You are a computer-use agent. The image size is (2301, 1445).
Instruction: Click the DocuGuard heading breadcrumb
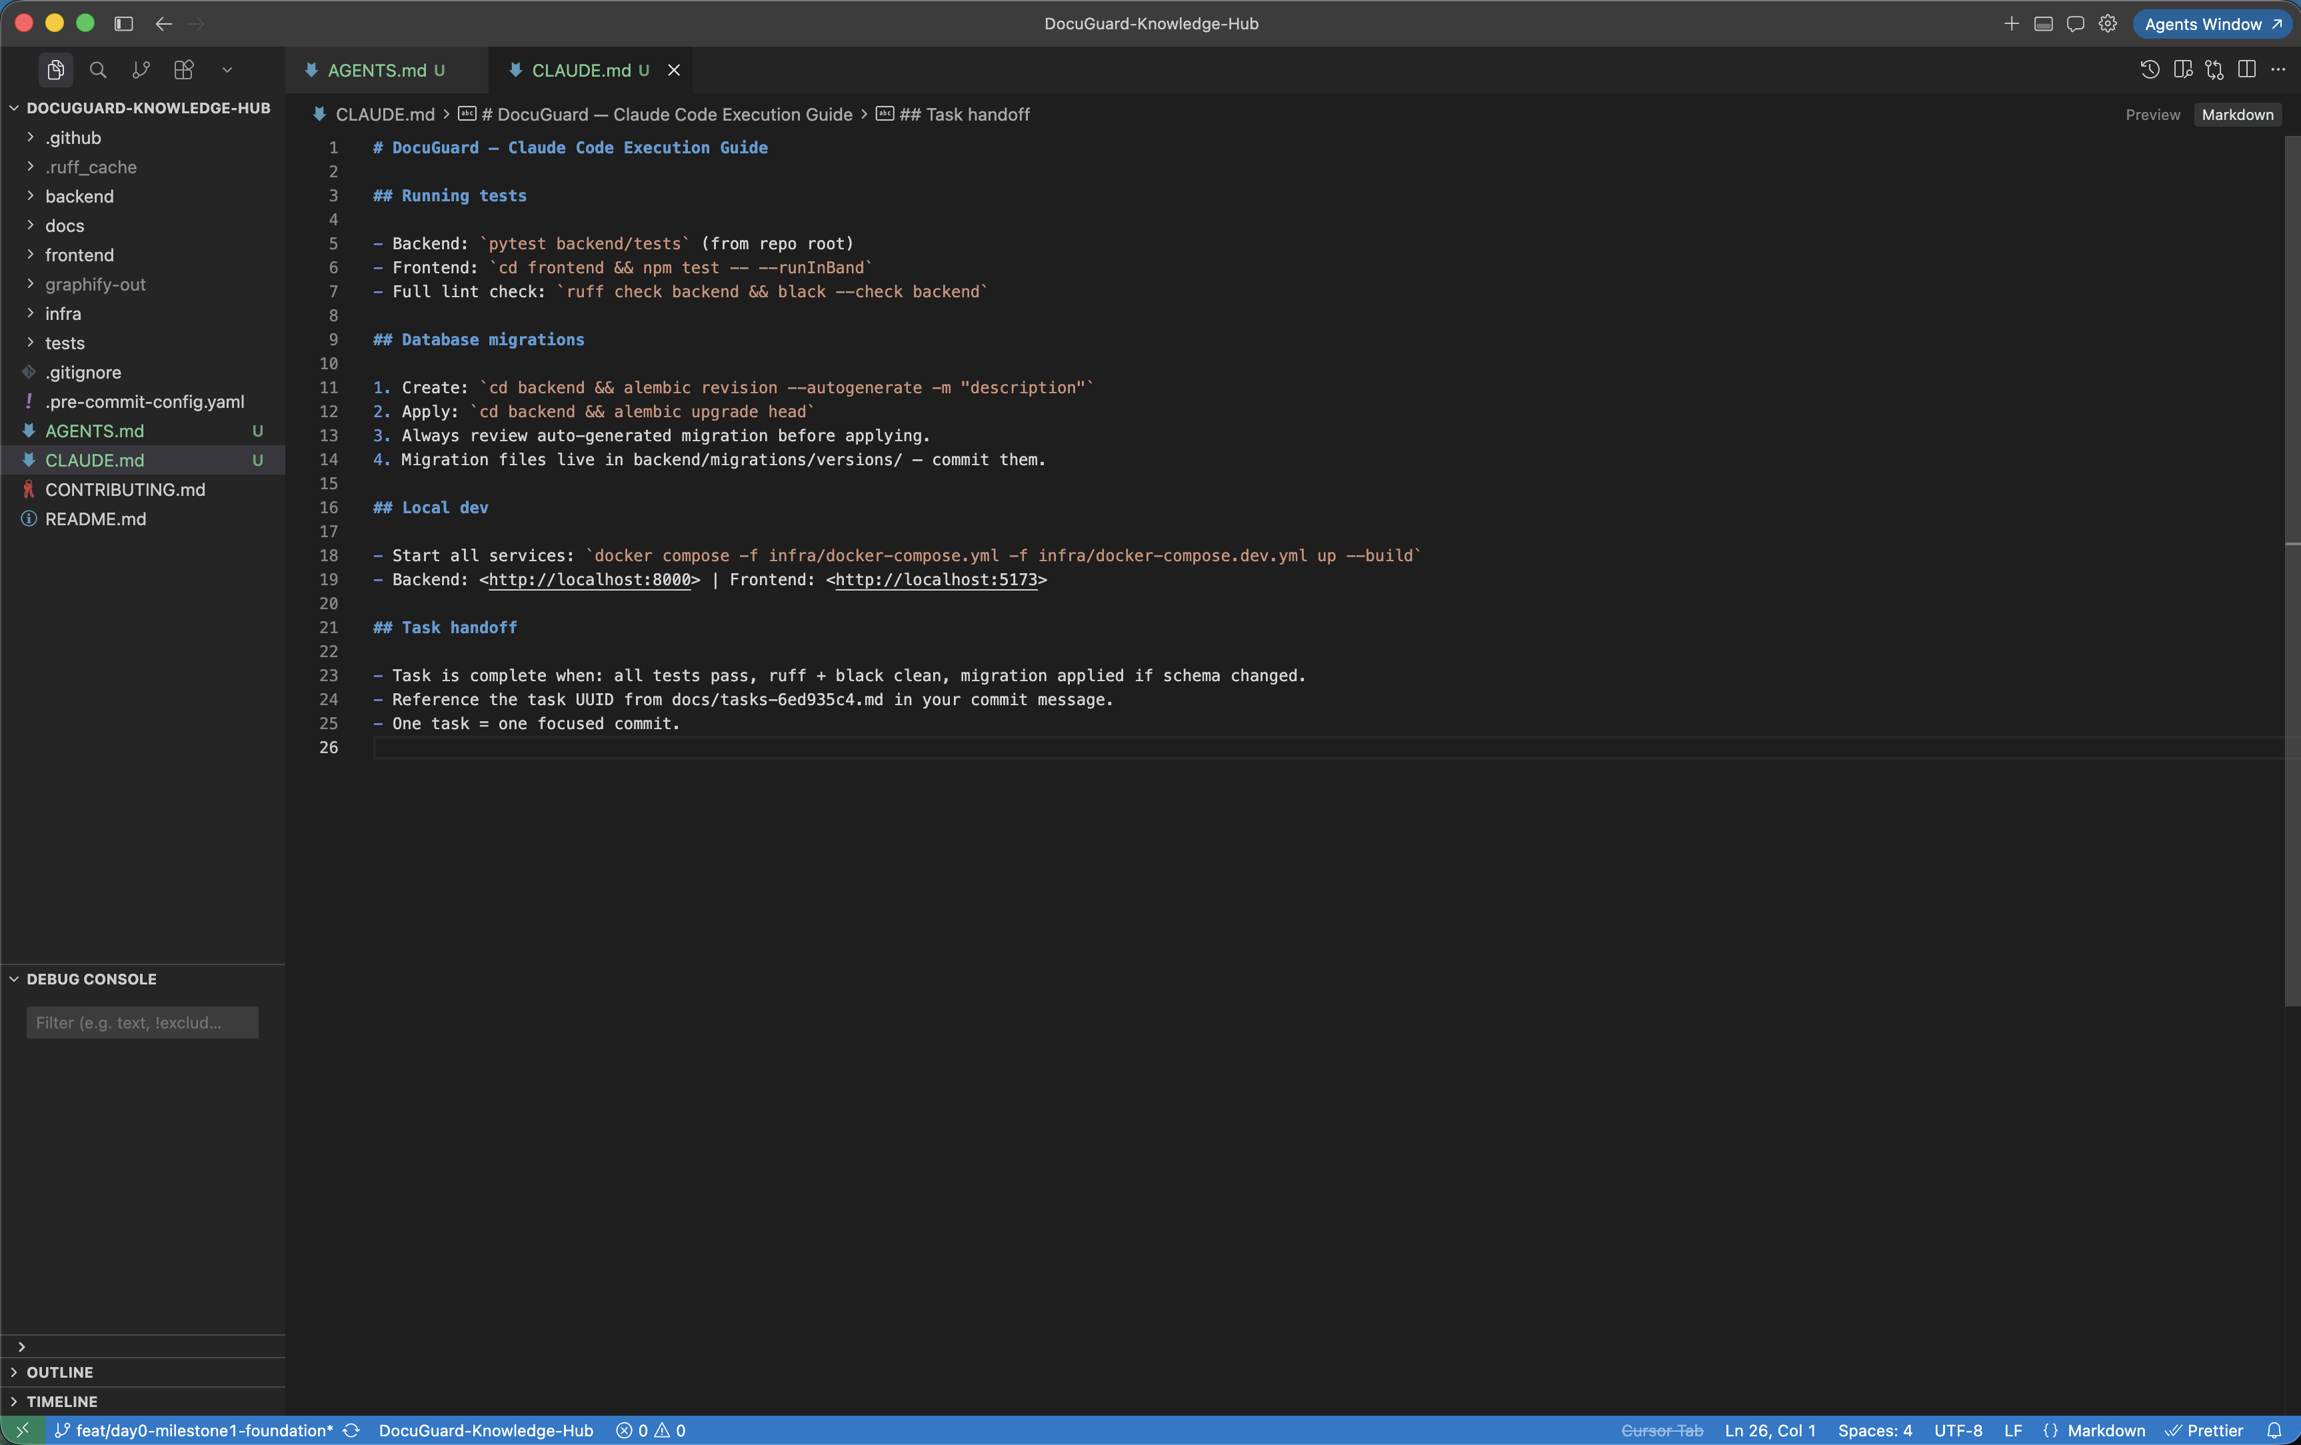[x=667, y=115]
